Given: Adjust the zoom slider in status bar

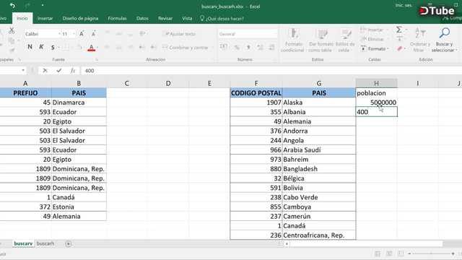Looking at the screenshot, I should pyautogui.click(x=431, y=253).
